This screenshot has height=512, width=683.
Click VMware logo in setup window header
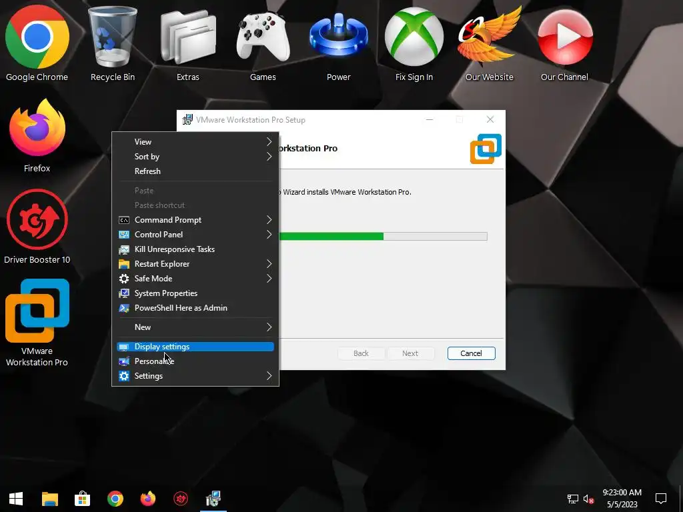[486, 149]
